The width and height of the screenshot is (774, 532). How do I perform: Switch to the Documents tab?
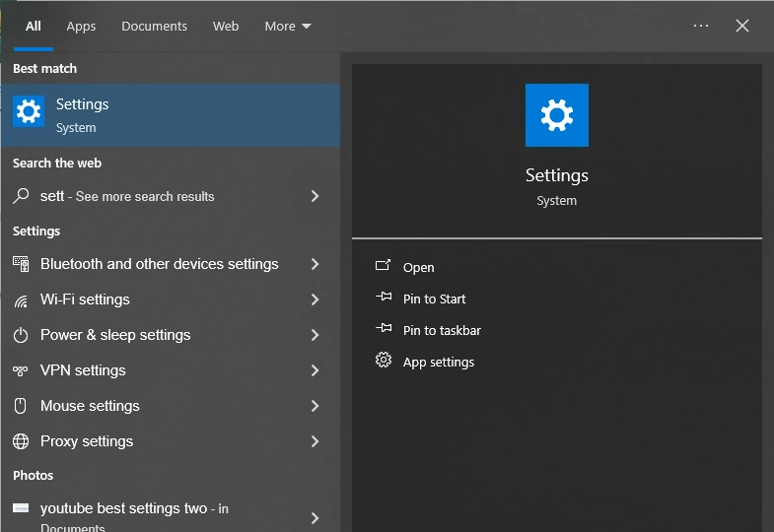[x=154, y=27]
